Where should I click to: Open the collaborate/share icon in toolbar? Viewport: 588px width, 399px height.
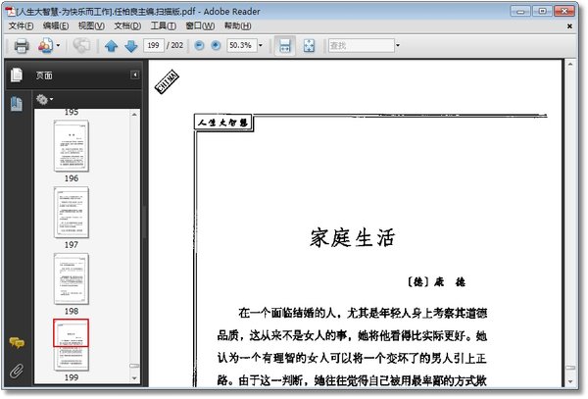[x=45, y=46]
